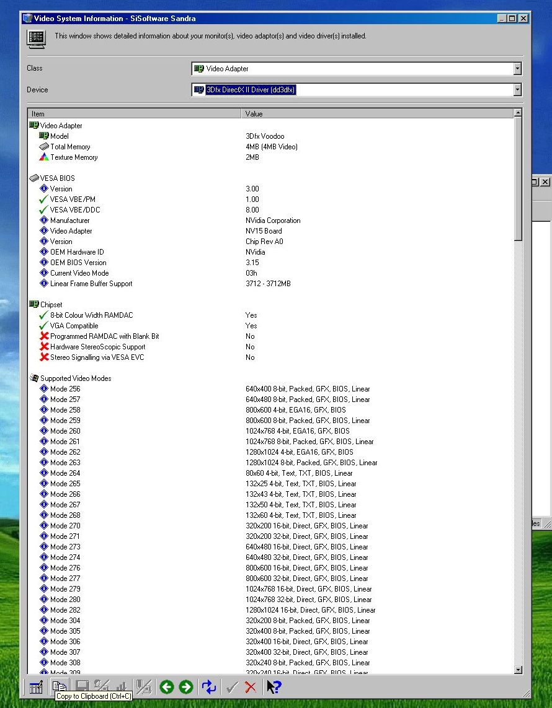Refresh data with the blue arrows icon
This screenshot has height=708, width=552.
click(209, 687)
